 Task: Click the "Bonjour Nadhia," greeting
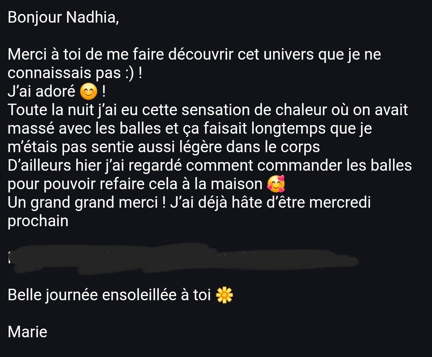[x=63, y=18]
